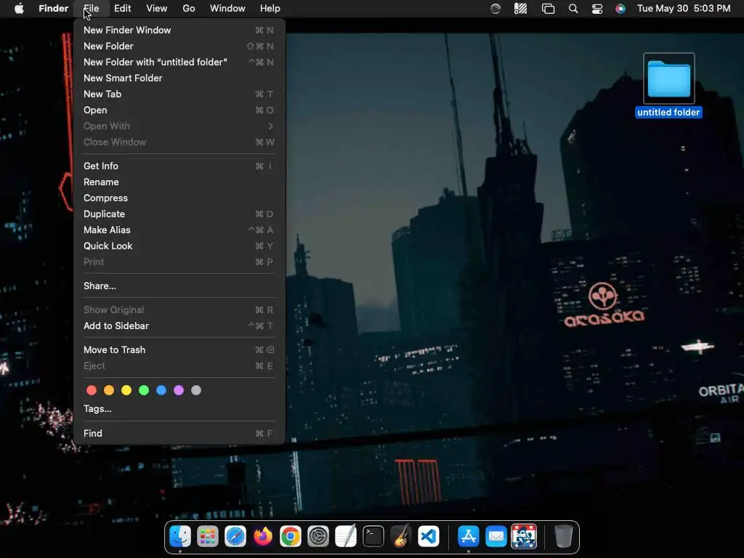
Task: Open the Help menu
Action: [x=270, y=9]
